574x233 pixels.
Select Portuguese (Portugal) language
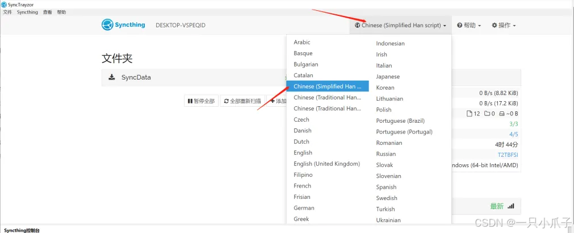pyautogui.click(x=410, y=131)
